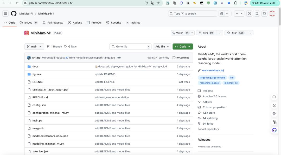Click the book icon on right sidebar
This screenshot has height=155, width=281.
(274, 97)
